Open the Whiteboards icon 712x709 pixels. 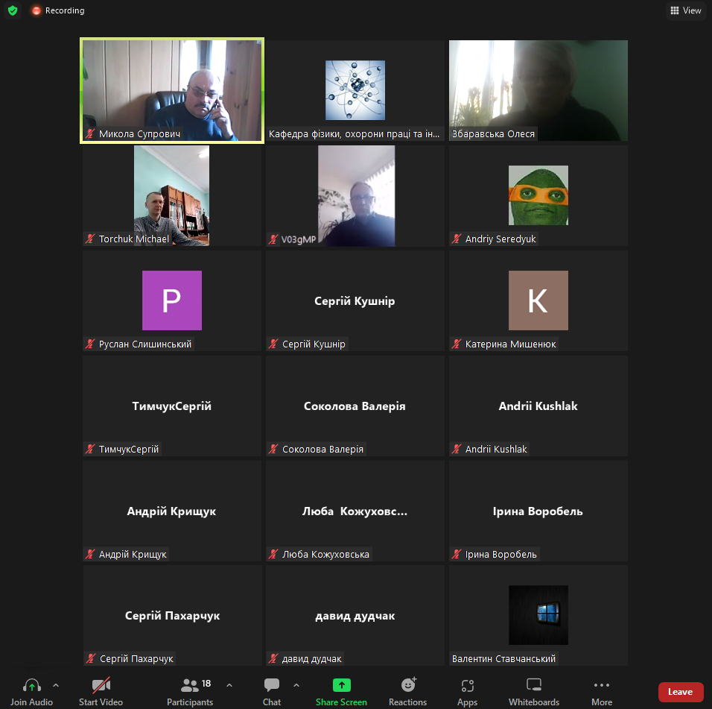point(533,685)
